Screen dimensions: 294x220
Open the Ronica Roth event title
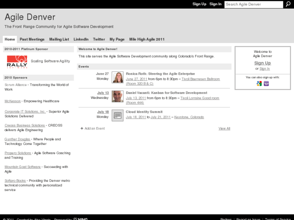160,74
